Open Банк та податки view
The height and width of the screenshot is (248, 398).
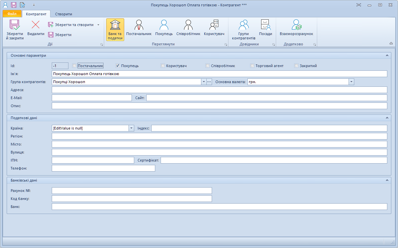coord(115,30)
